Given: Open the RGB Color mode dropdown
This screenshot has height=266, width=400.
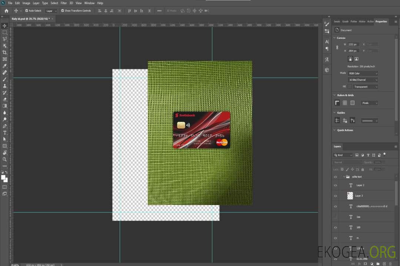Looking at the screenshot, I should point(363,73).
